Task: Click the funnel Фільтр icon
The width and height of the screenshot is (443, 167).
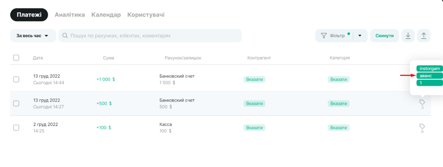Action: point(324,36)
